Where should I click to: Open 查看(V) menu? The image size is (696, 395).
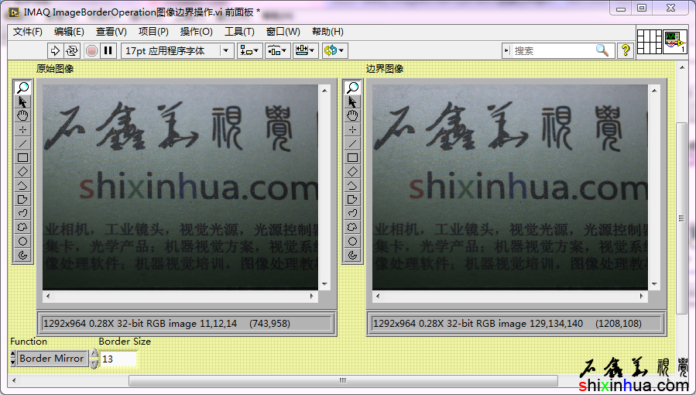click(x=111, y=32)
